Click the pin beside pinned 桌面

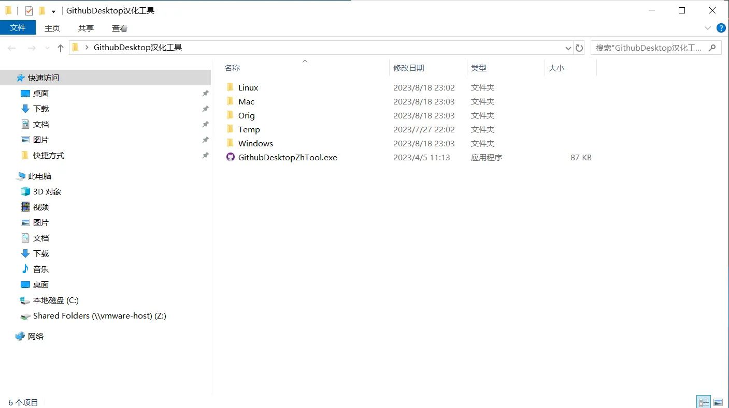coord(205,93)
